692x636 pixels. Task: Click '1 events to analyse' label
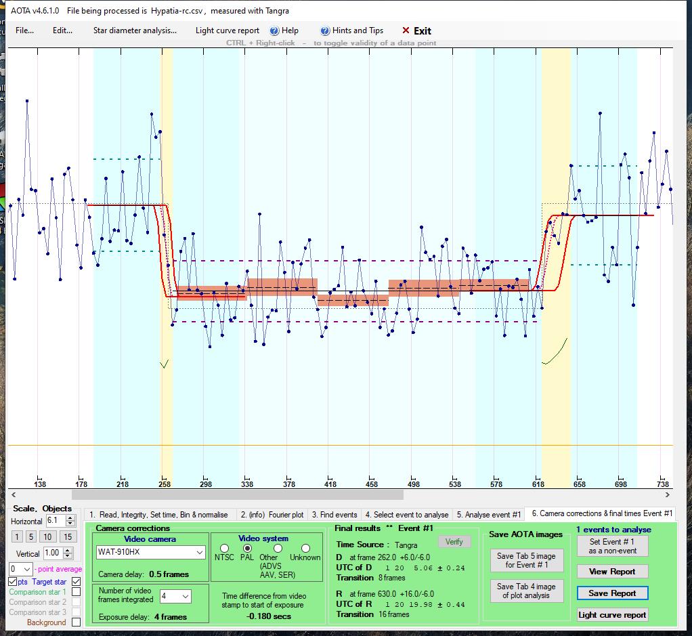click(x=613, y=529)
